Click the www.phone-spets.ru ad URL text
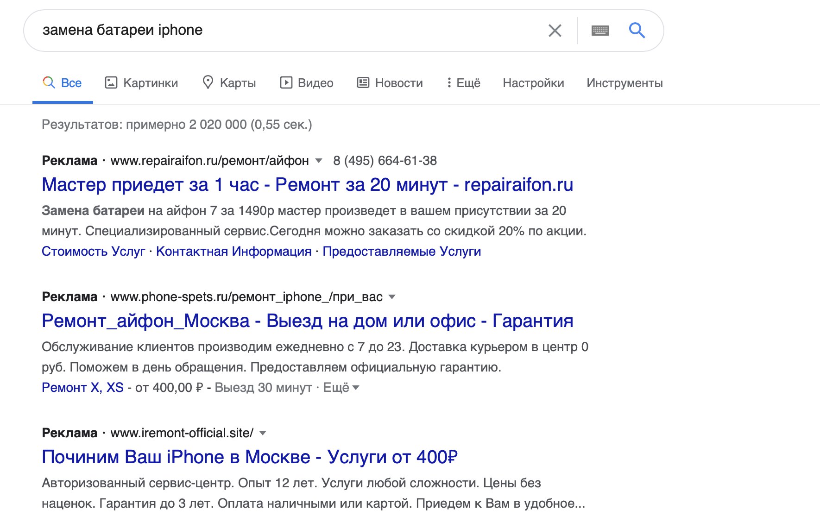Image resolution: width=820 pixels, height=529 pixels. click(x=246, y=297)
